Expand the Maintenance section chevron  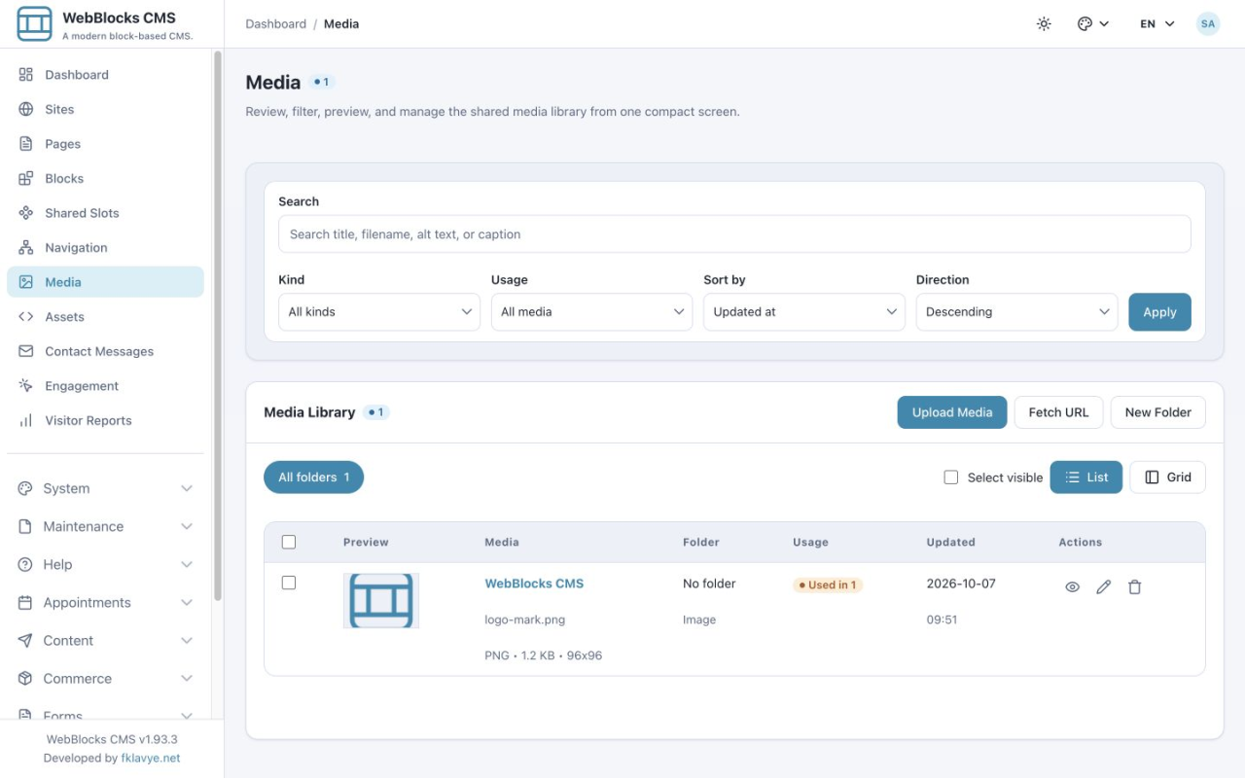(x=187, y=526)
